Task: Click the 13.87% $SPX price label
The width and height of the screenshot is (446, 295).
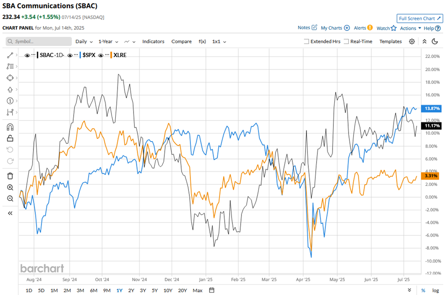Action: (431, 109)
